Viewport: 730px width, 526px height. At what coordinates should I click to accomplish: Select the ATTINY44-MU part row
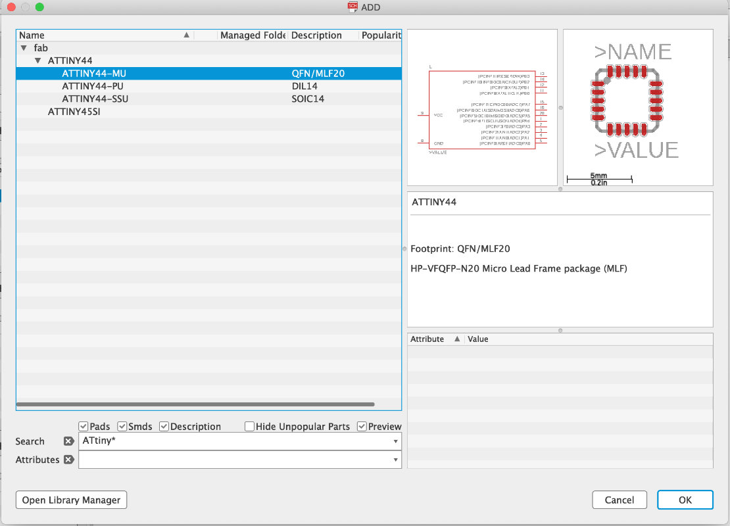point(208,74)
